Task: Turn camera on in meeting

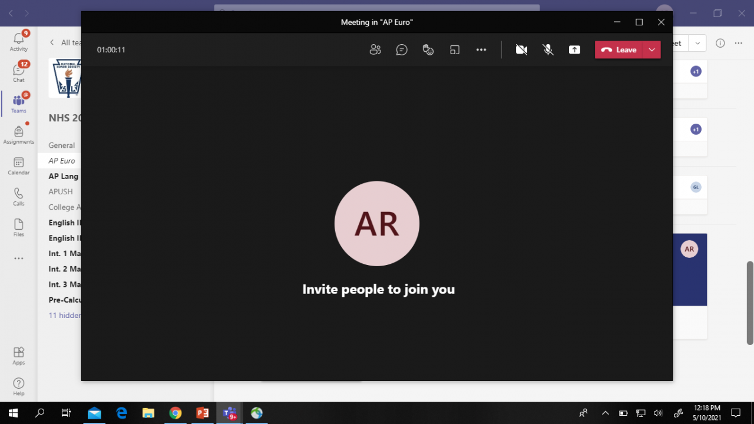Action: tap(521, 50)
